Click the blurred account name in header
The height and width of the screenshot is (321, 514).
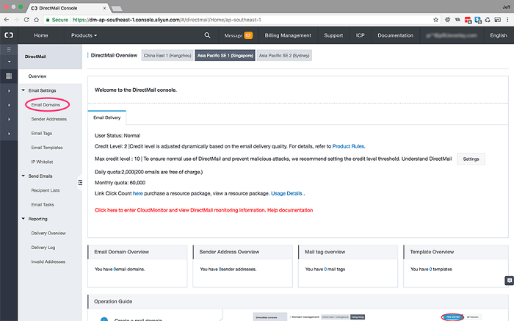452,35
